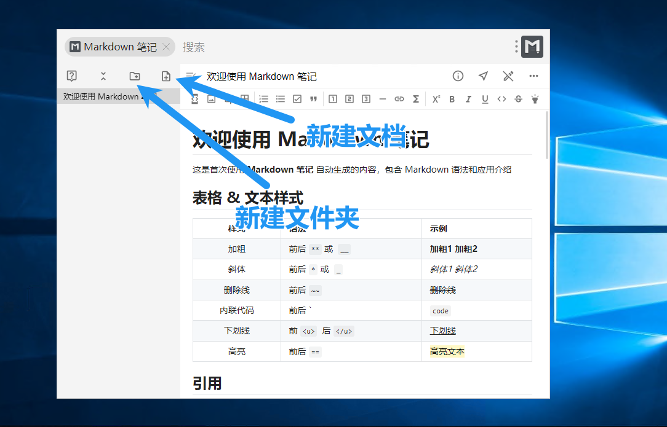Insert a task list checkbox

(x=297, y=99)
